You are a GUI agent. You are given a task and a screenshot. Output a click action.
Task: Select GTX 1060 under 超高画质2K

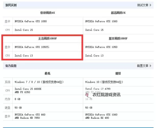[x=101, y=21]
